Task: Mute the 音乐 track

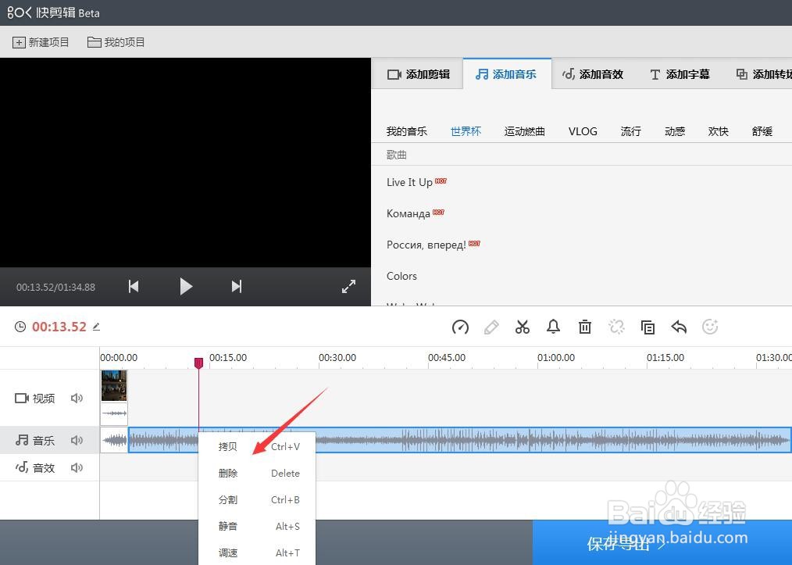Action: tap(77, 440)
